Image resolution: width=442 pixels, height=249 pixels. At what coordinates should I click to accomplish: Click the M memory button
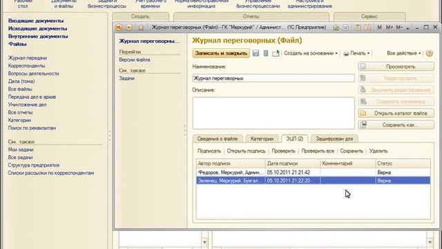click(x=379, y=28)
